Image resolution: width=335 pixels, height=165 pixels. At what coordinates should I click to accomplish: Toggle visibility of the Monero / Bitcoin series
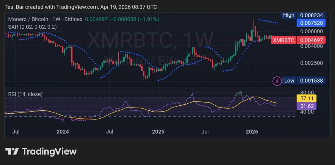(27, 19)
